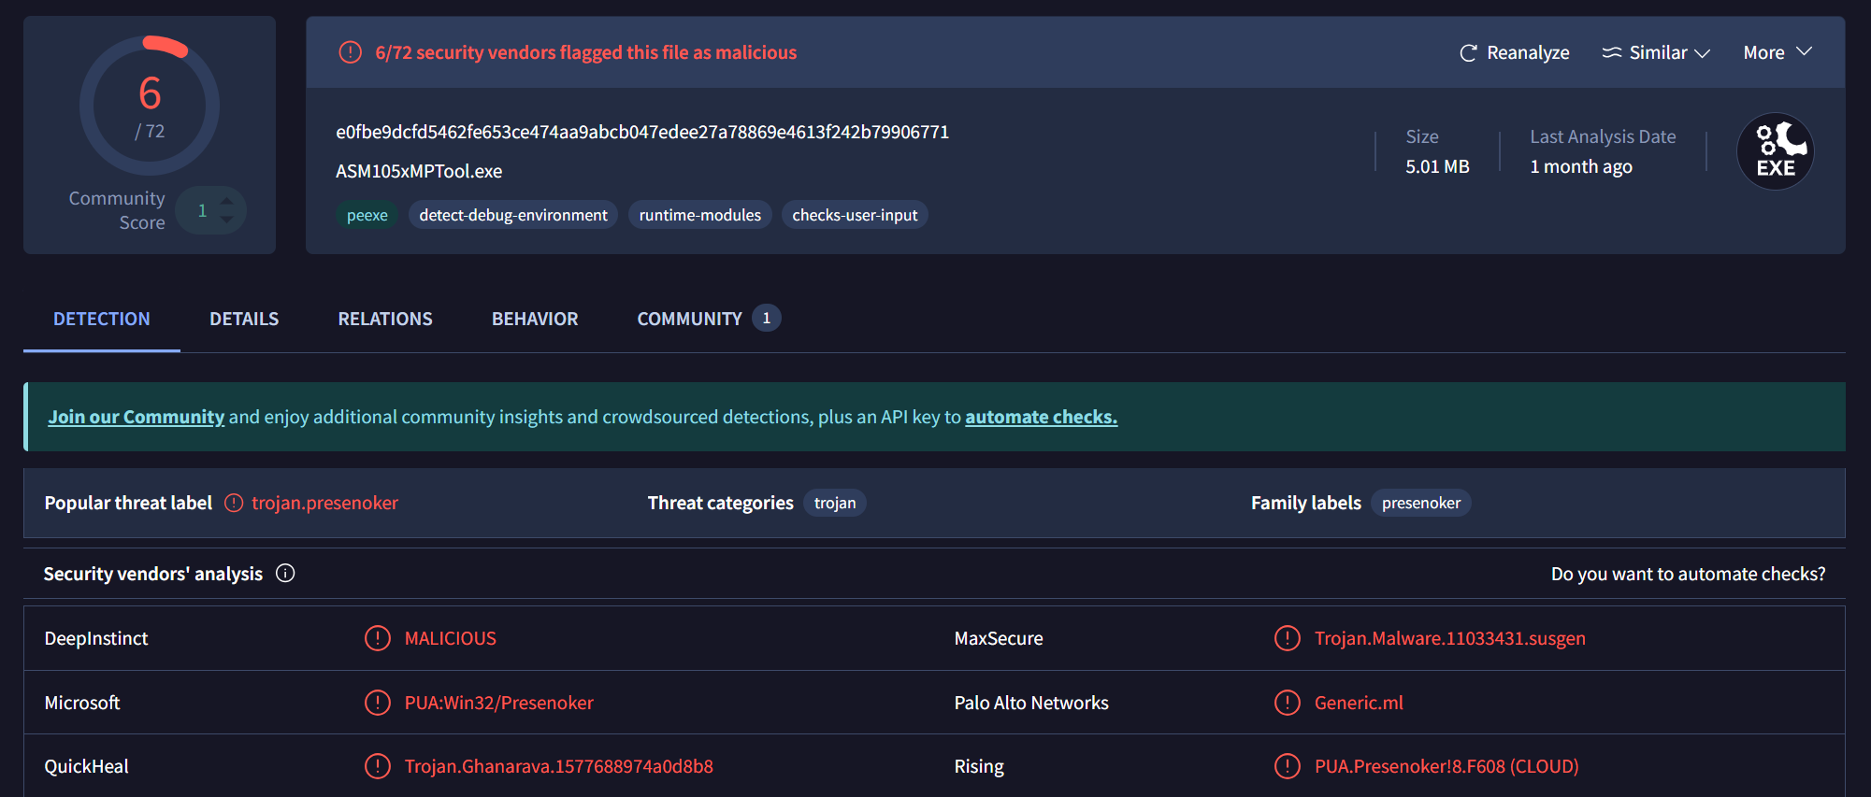Click the Reanalyze refresh icon
The width and height of the screenshot is (1871, 797).
pos(1468,53)
